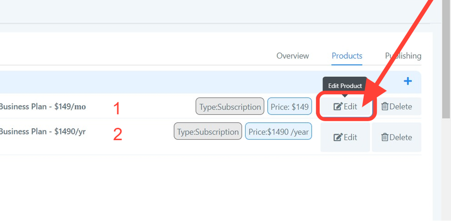
Task: Select the Business Plan - $149/mo product name
Action: 42,107
